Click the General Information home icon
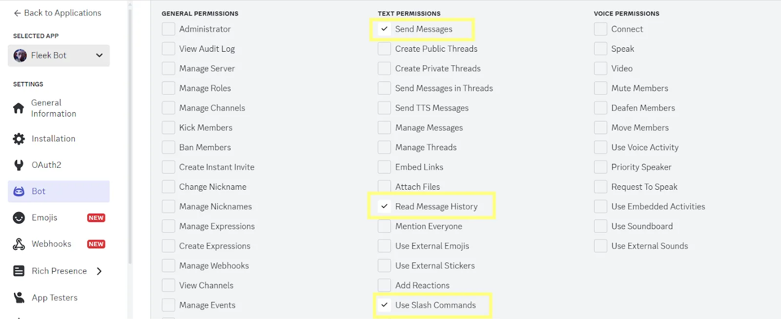Image resolution: width=781 pixels, height=319 pixels. [19, 108]
